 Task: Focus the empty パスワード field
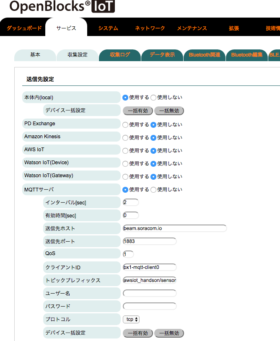click(x=150, y=306)
